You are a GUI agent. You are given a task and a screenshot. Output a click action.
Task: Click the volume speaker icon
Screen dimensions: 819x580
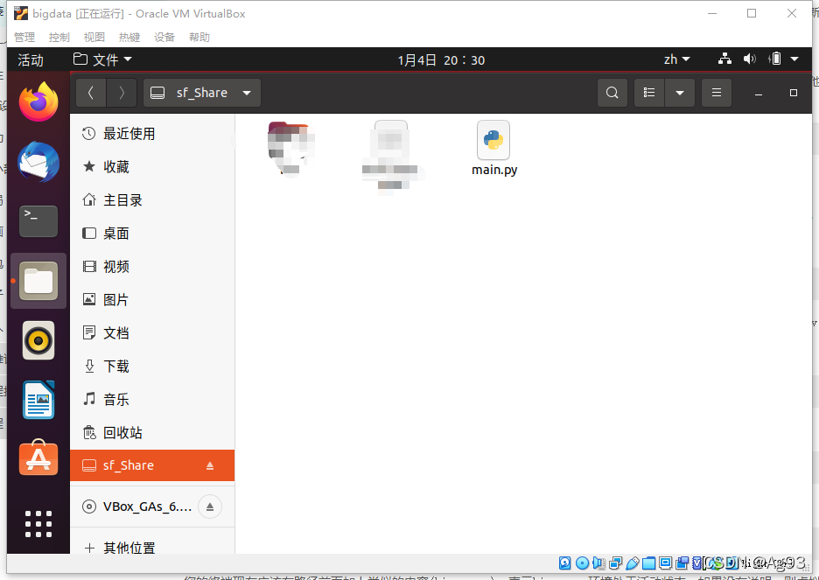coord(750,59)
